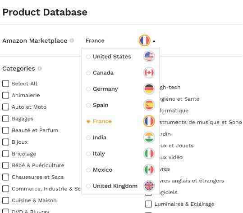
Task: Collapse the marketplace dropdown arrow
Action: [154, 41]
